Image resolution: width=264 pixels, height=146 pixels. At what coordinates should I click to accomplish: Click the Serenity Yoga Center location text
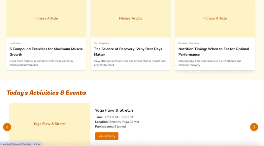124,122
